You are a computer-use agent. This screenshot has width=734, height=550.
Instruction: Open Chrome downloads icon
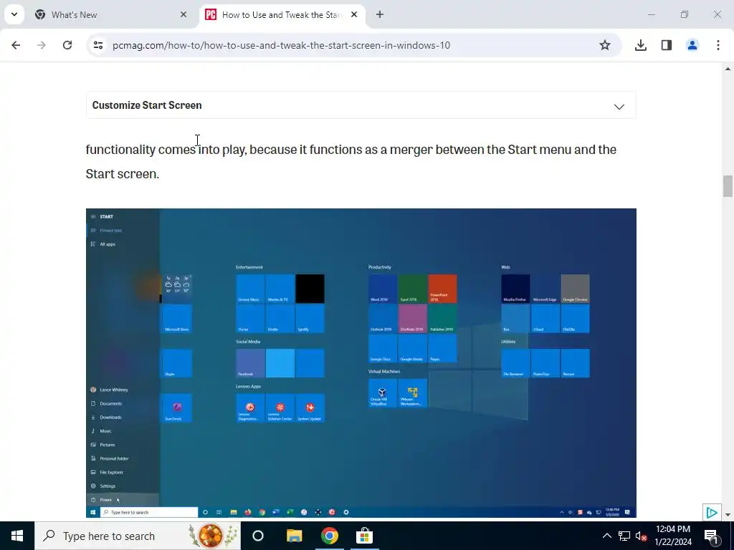tap(641, 45)
